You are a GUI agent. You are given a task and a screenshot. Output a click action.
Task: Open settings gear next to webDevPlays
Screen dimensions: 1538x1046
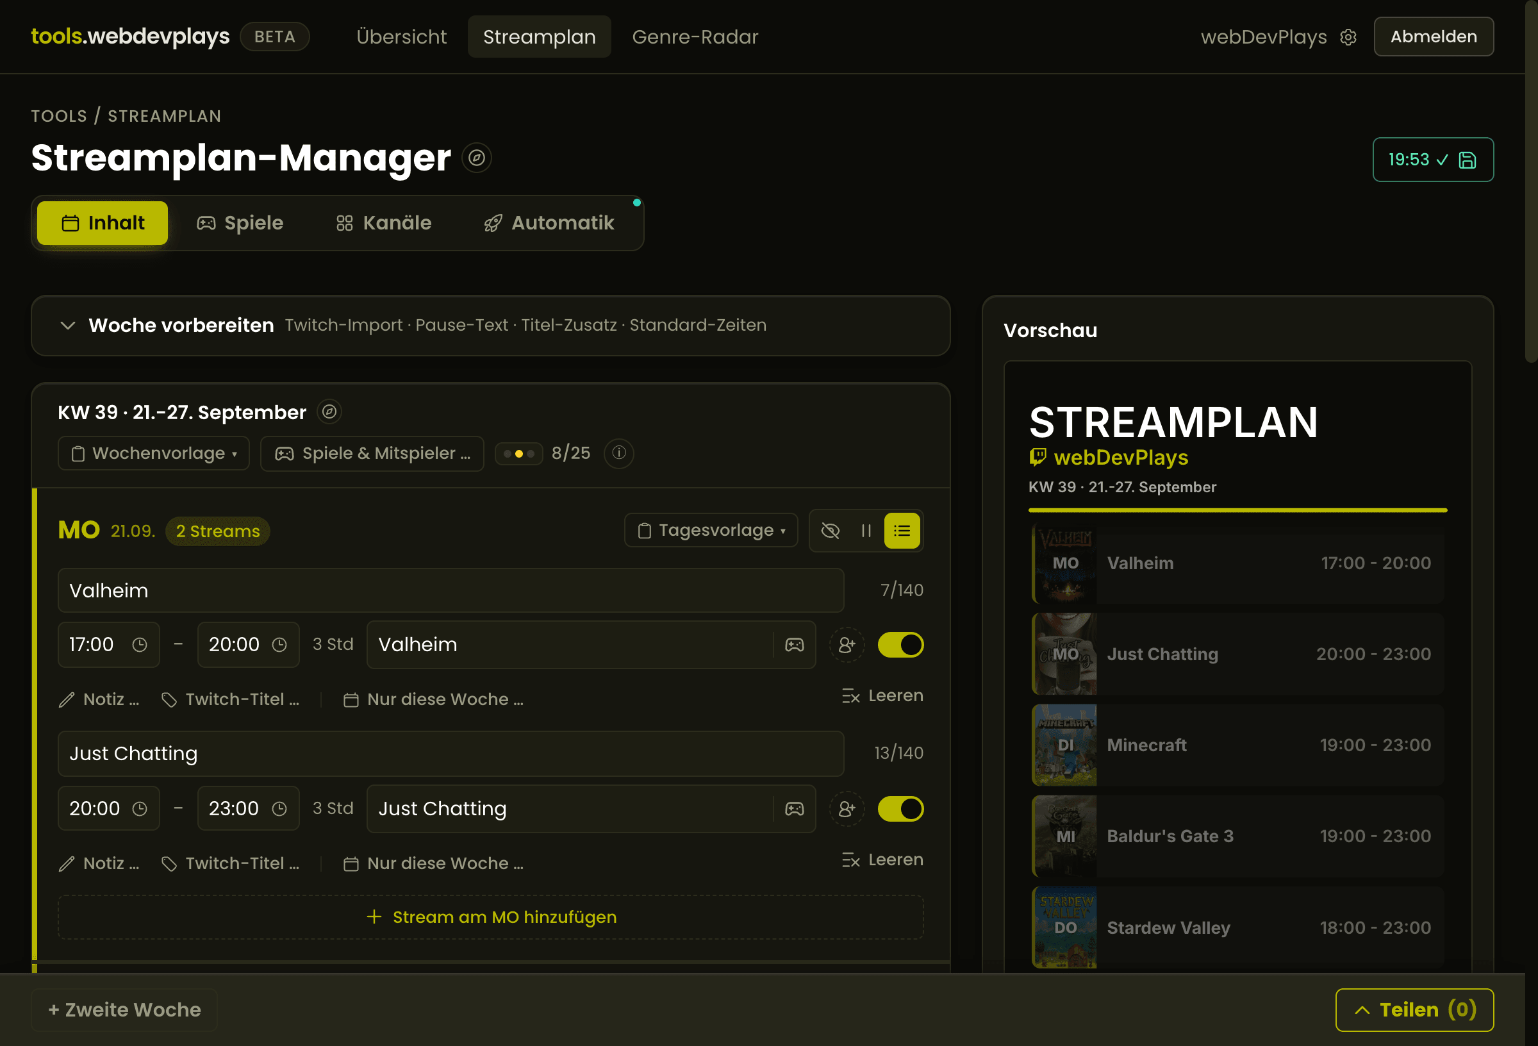1348,37
